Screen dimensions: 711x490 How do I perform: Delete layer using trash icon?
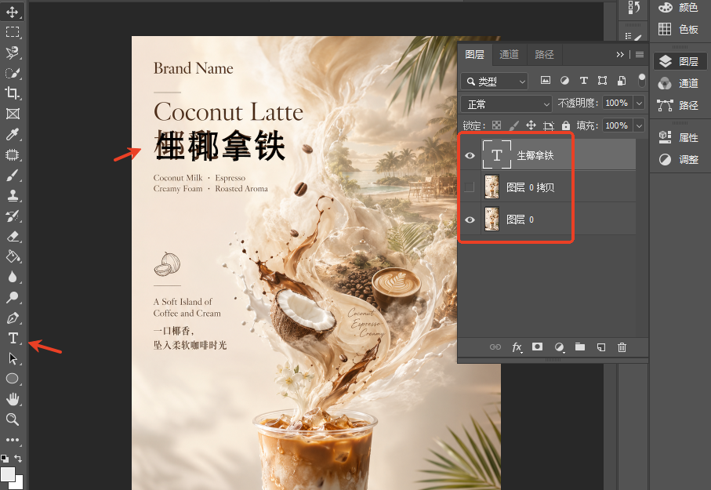pos(622,347)
